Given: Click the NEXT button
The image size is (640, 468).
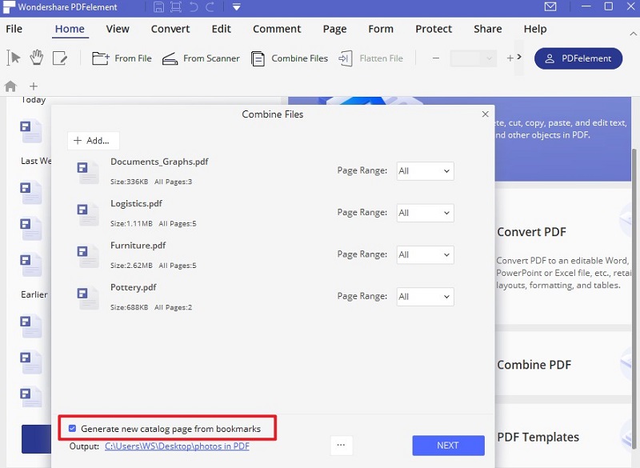Looking at the screenshot, I should (x=448, y=446).
